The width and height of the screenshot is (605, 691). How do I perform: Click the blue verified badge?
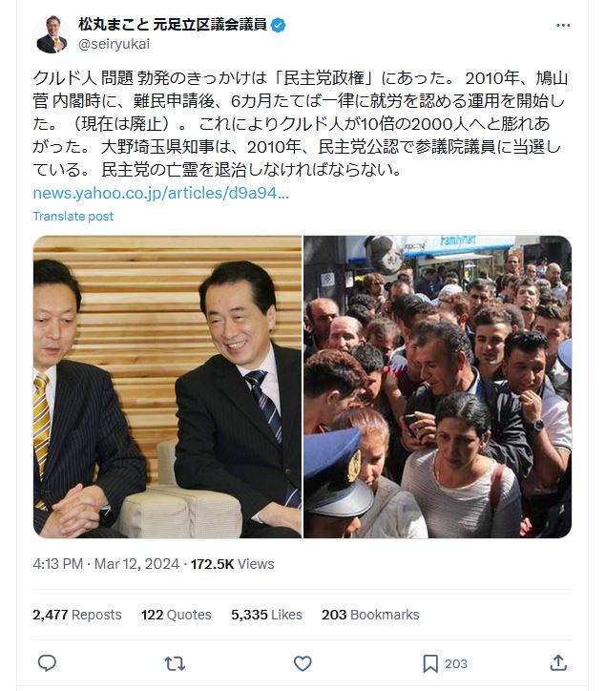tap(278, 25)
